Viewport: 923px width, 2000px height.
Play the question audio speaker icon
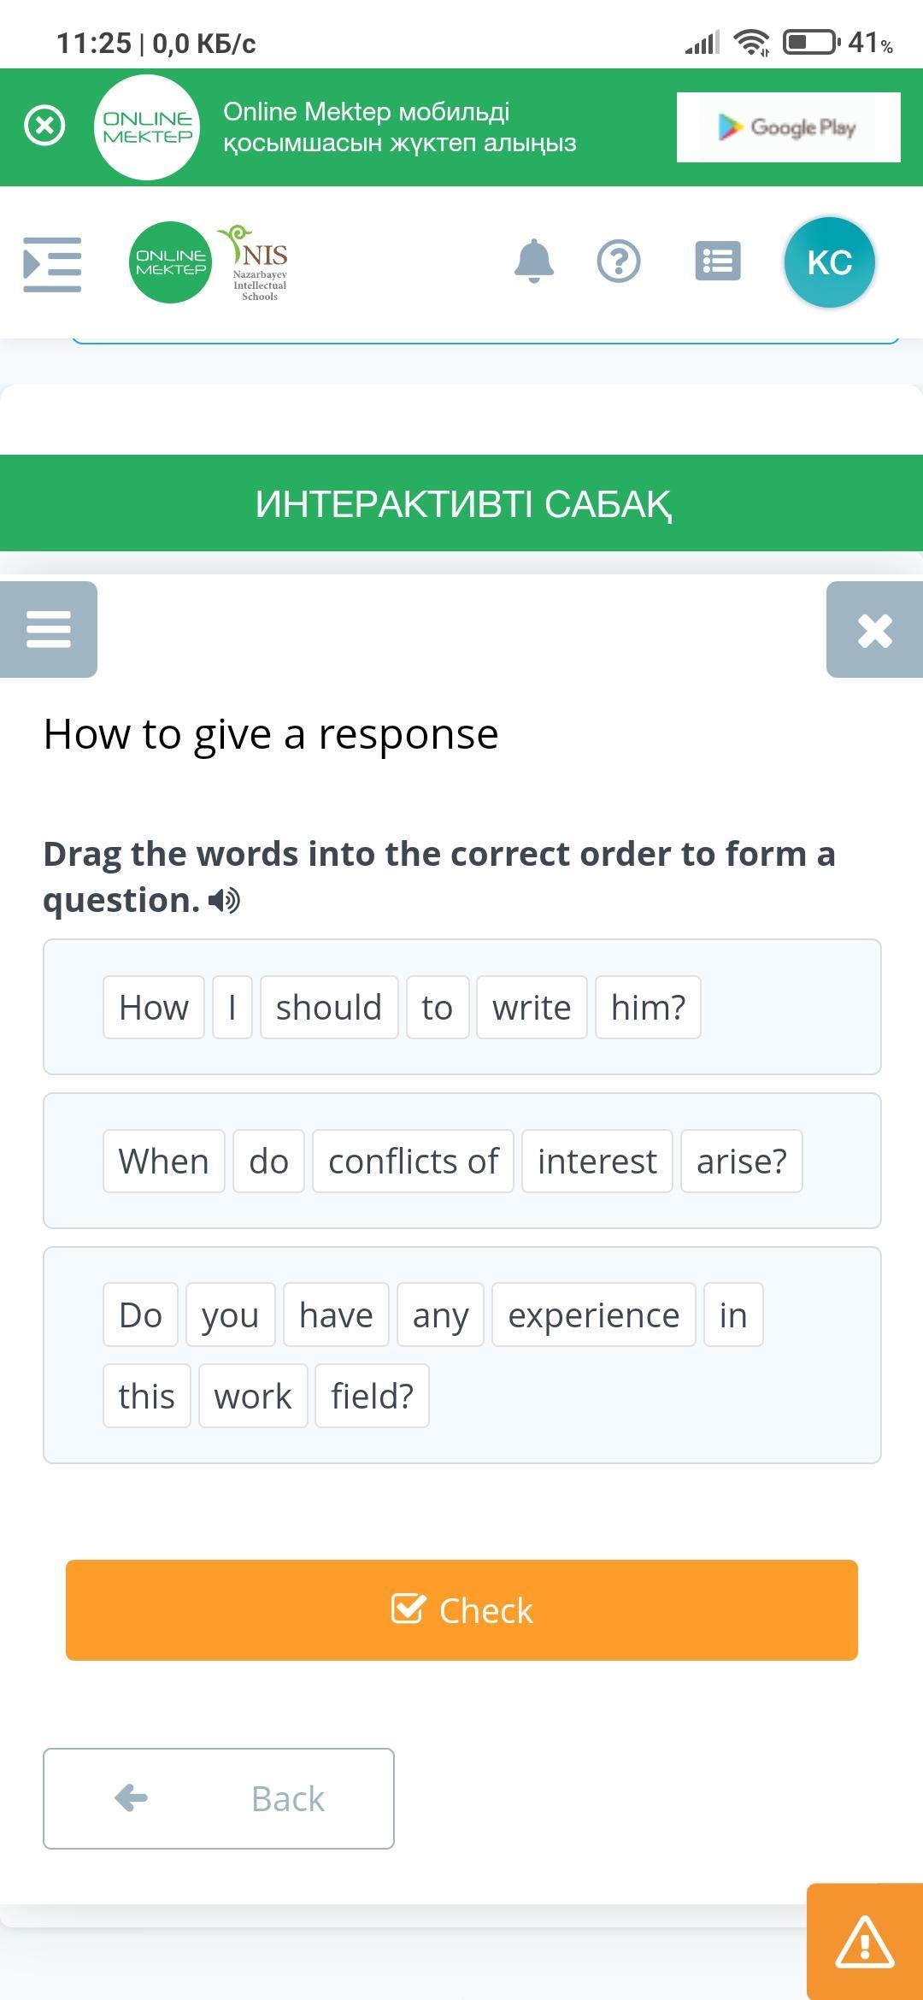pos(225,900)
